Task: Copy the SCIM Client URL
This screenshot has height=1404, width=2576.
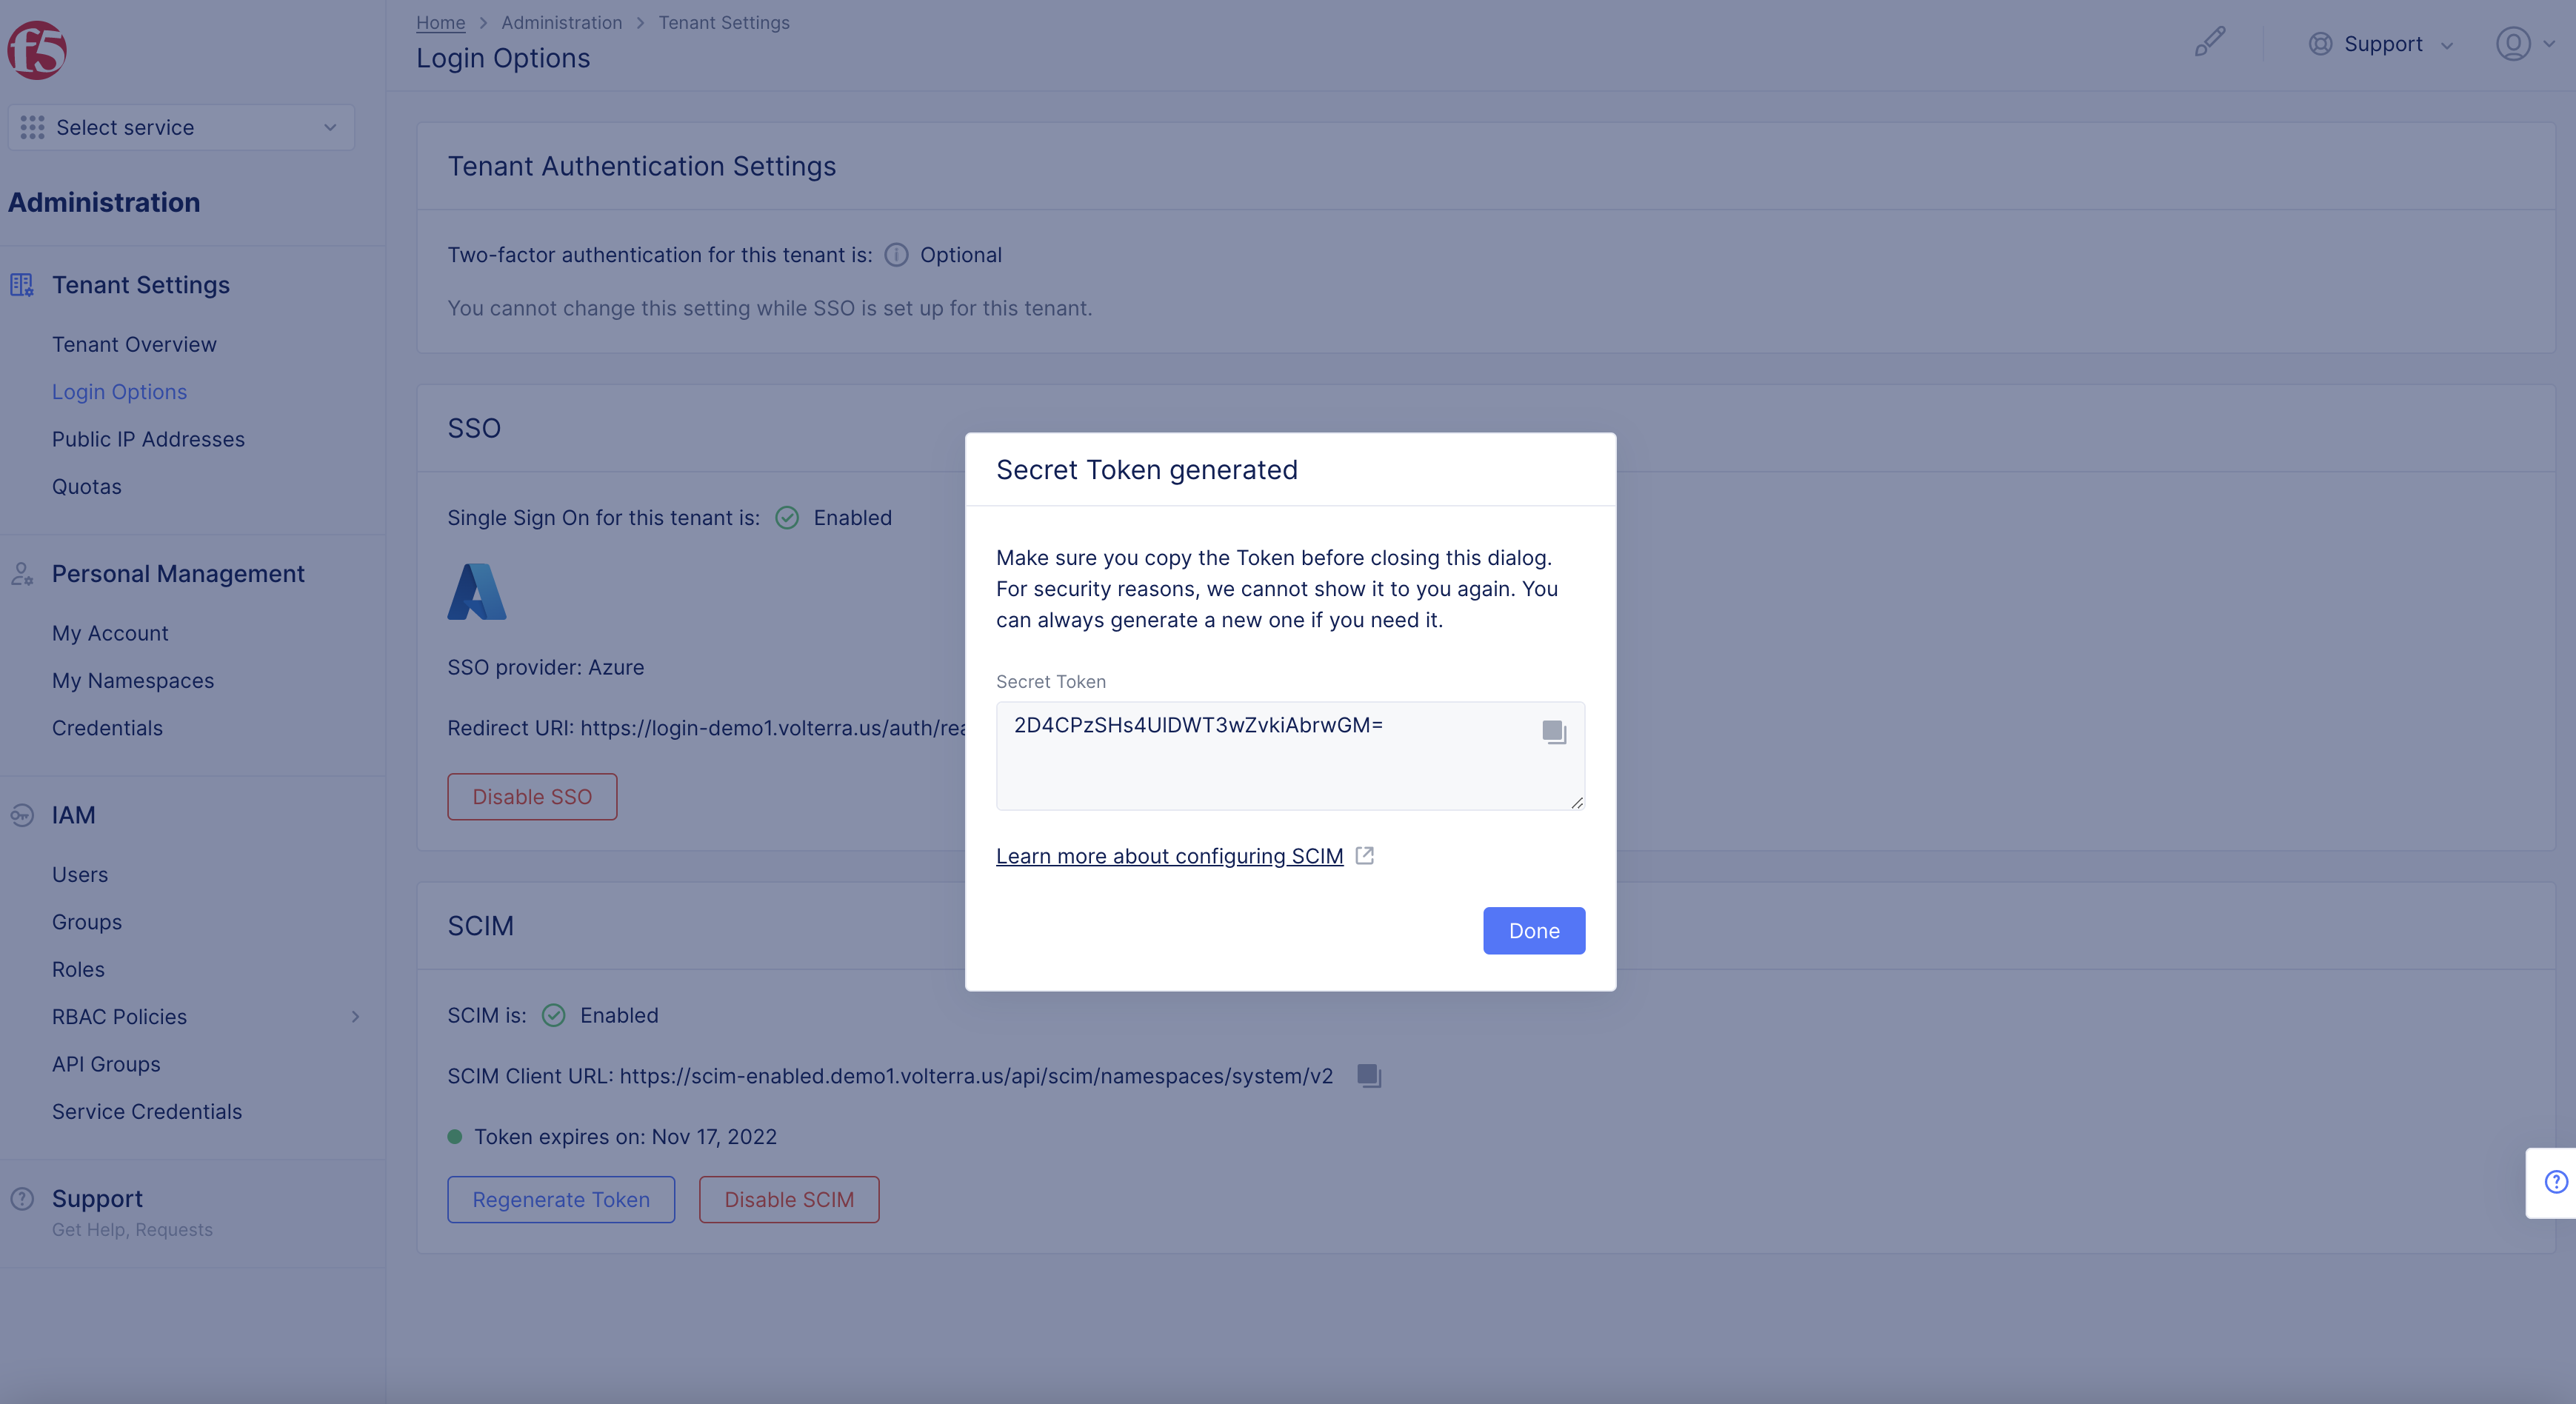Action: (1368, 1075)
